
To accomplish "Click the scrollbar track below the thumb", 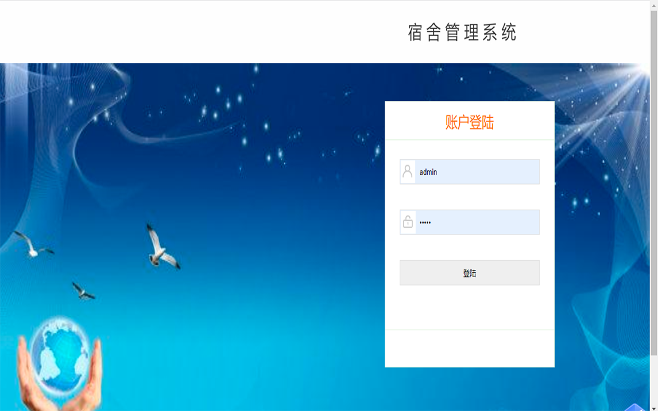I will point(654,380).
